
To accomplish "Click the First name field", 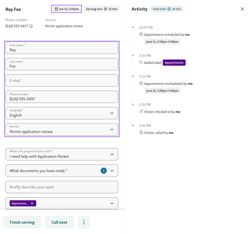I will (62, 48).
